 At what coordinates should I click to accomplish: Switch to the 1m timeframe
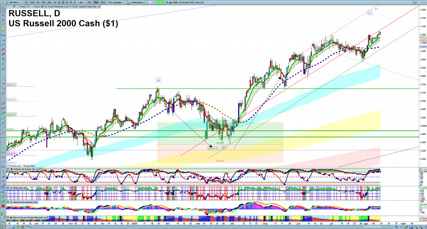click(x=38, y=2)
